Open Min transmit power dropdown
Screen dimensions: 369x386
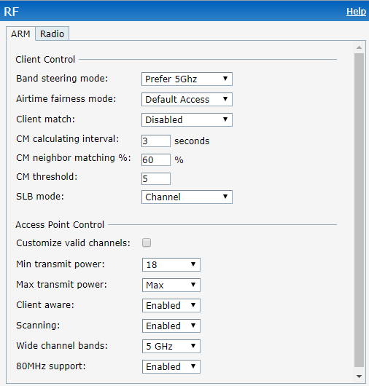tap(171, 265)
